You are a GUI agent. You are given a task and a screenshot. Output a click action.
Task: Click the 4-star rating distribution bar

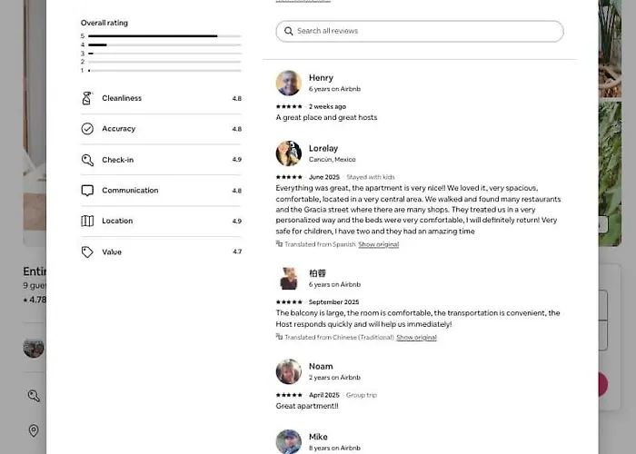[164, 44]
